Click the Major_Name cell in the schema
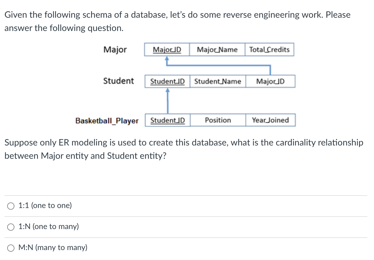Viewport: 374px width, 260px height. (217, 50)
